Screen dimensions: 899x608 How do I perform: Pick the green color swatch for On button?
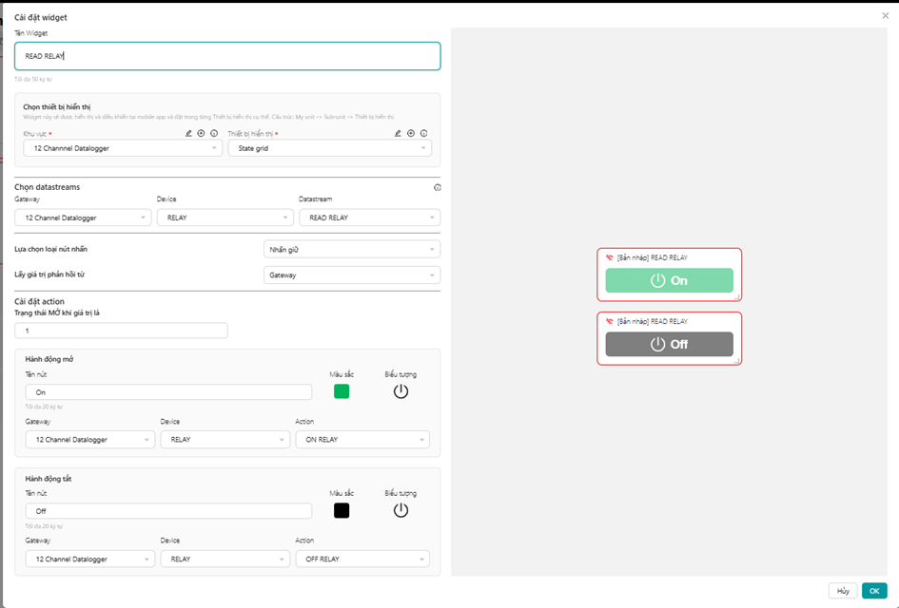coord(342,391)
